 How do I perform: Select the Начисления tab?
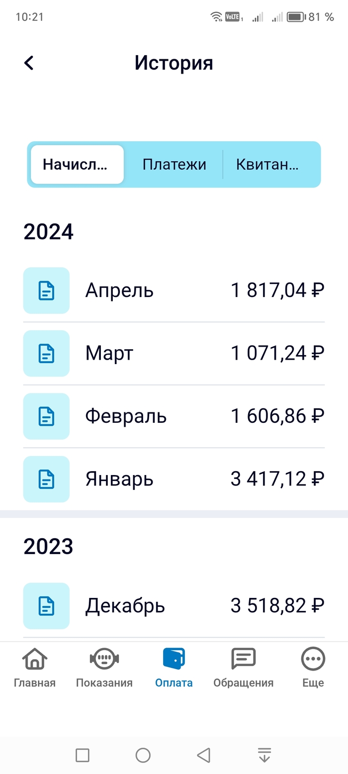(x=77, y=165)
